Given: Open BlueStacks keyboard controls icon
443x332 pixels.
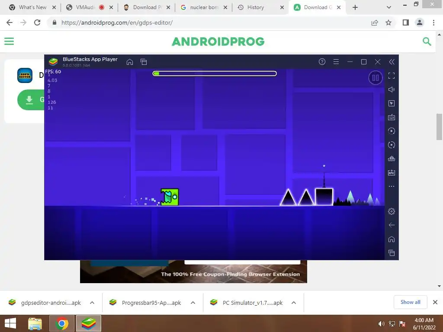Looking at the screenshot, I should pyautogui.click(x=392, y=117).
